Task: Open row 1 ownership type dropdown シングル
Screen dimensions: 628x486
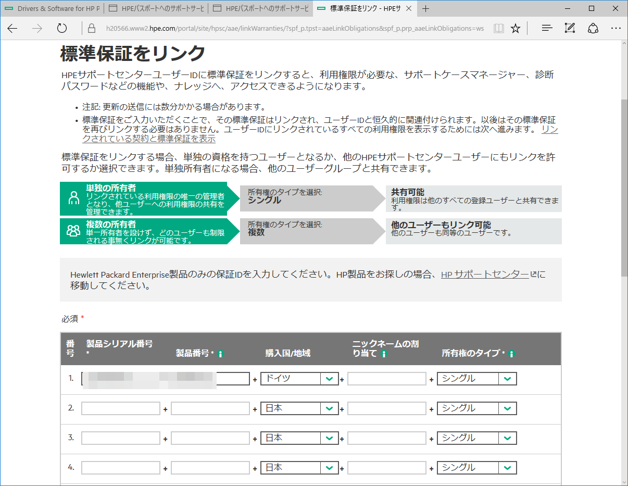Action: [477, 379]
